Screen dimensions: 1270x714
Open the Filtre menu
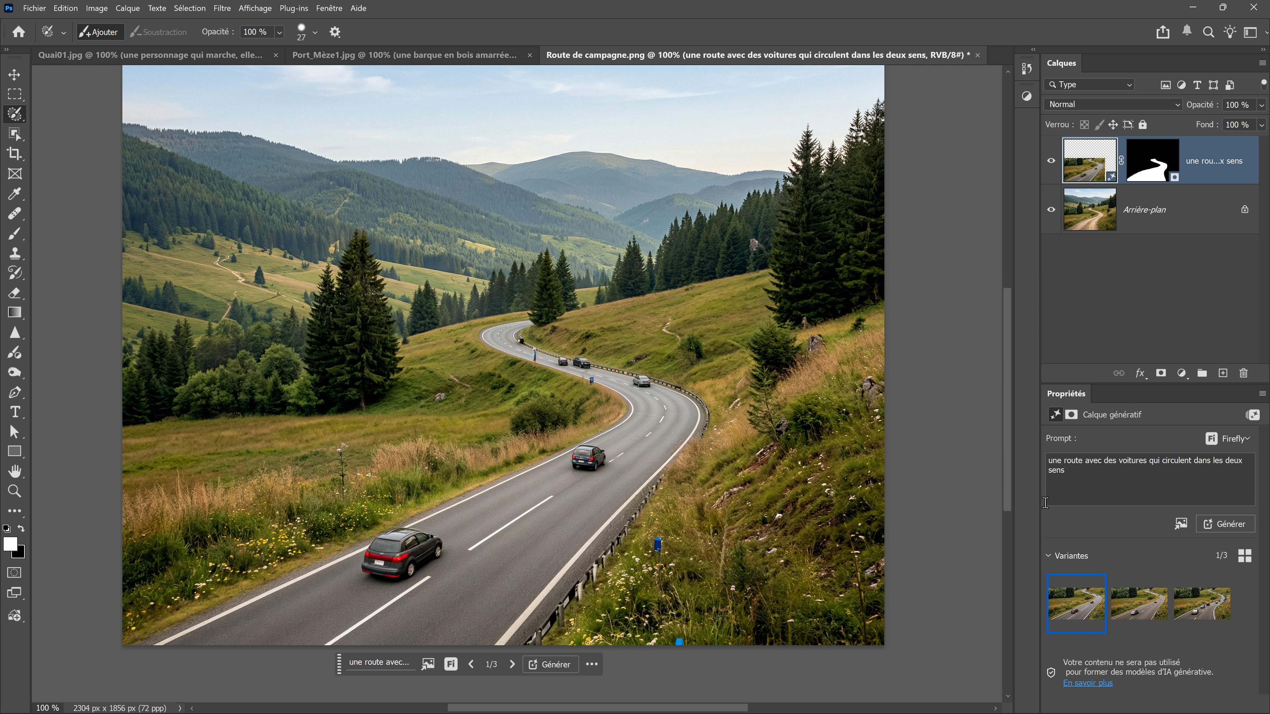pos(222,8)
